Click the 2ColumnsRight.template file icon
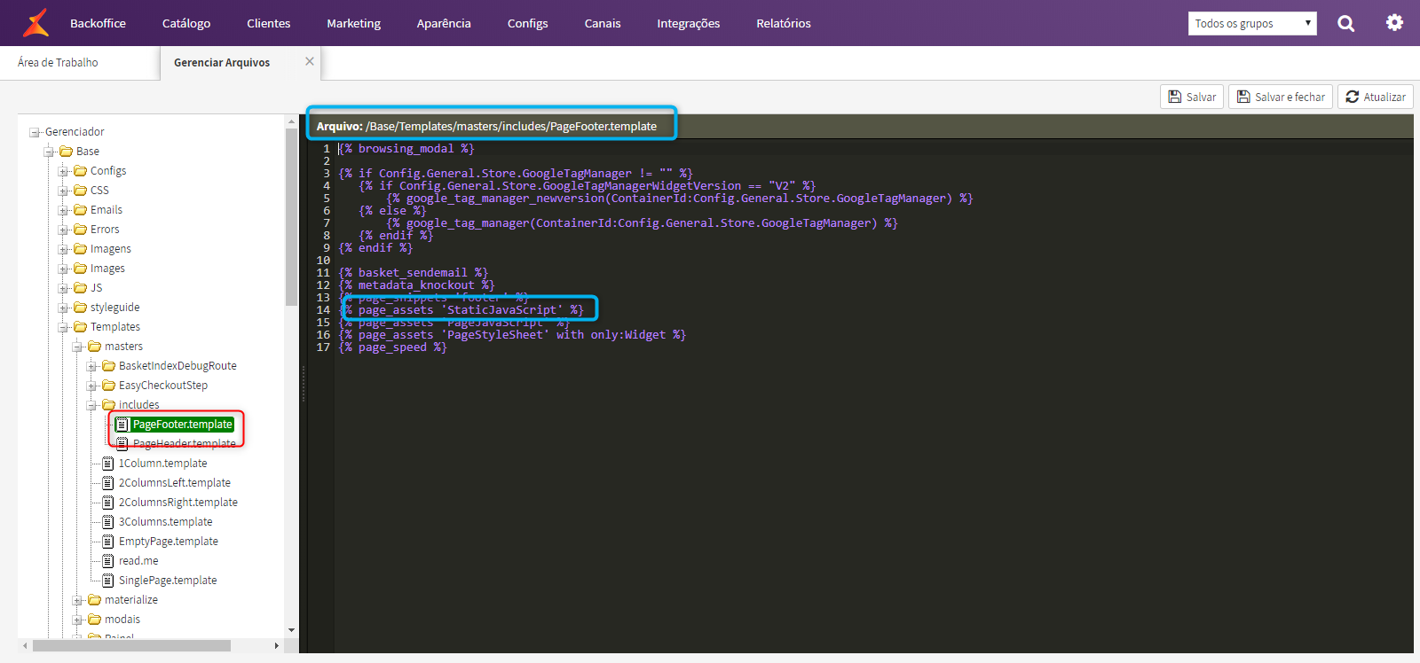This screenshot has width=1420, height=663. (108, 503)
